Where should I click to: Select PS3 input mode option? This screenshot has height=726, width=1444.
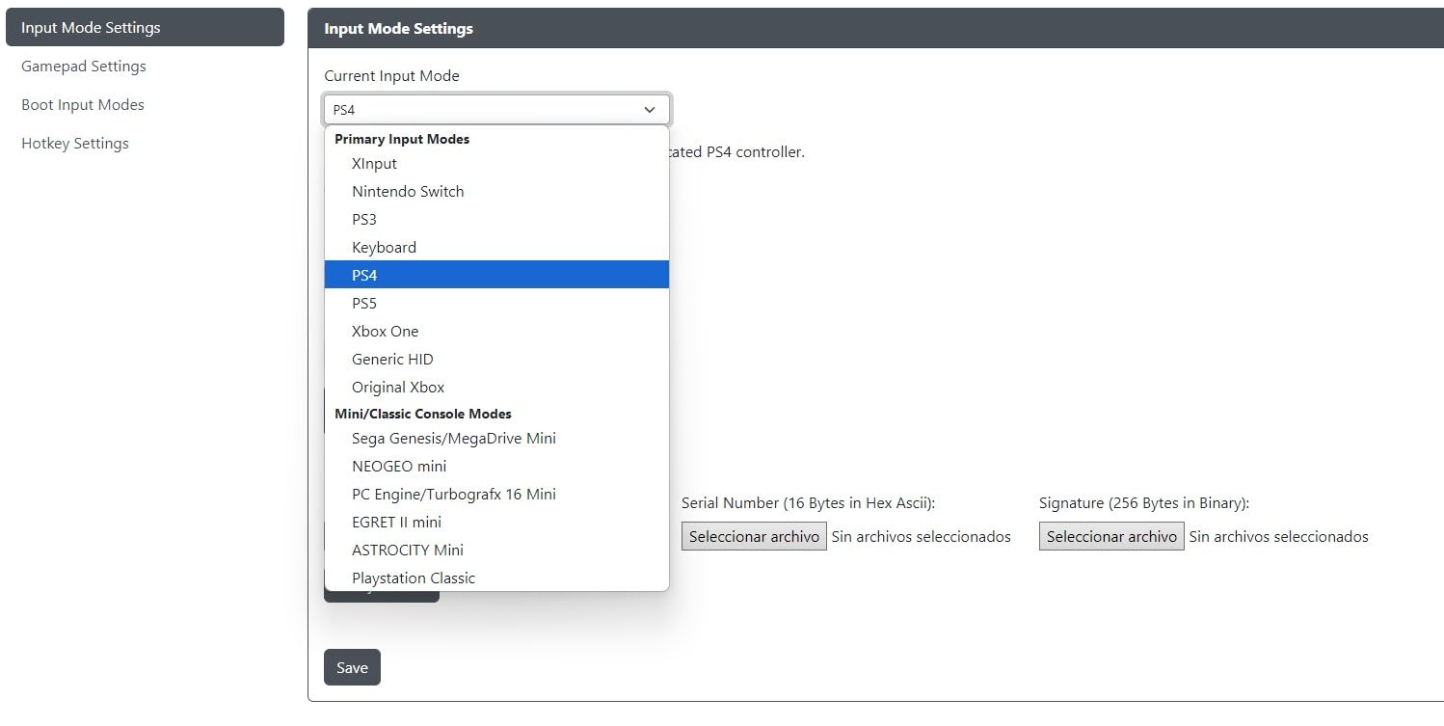point(496,220)
